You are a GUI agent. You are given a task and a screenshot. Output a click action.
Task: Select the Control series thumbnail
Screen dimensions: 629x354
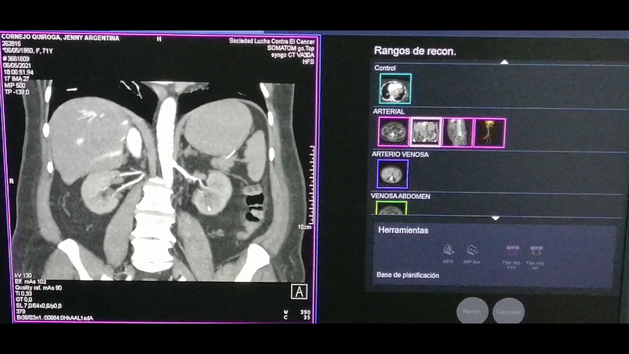point(395,89)
